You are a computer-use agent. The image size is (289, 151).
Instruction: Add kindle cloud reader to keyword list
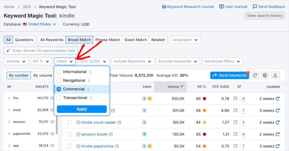click(x=78, y=122)
